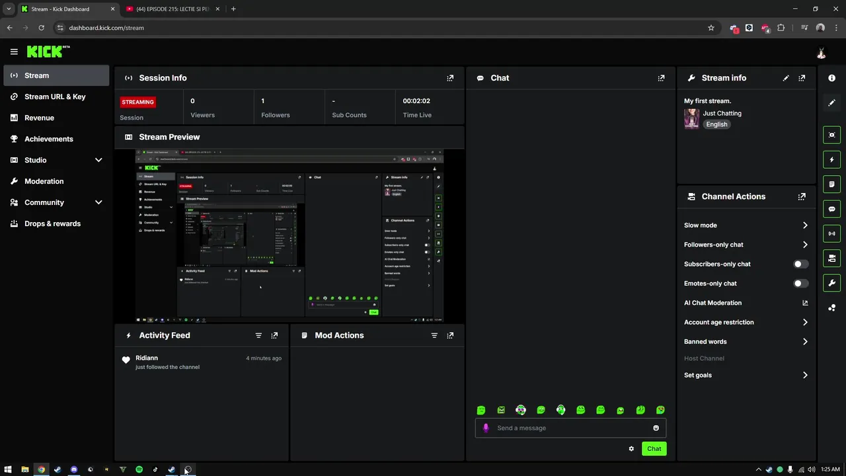Pop out the Channel Actions panel
Screen dimensions: 846x476
802,196
